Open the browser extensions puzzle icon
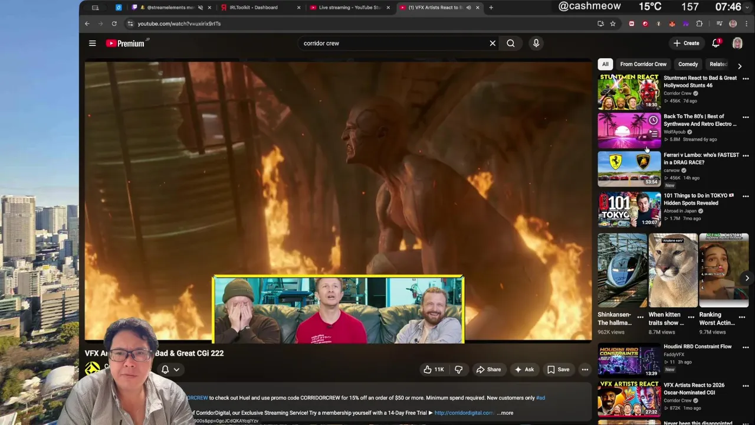The image size is (755, 425). click(700, 24)
